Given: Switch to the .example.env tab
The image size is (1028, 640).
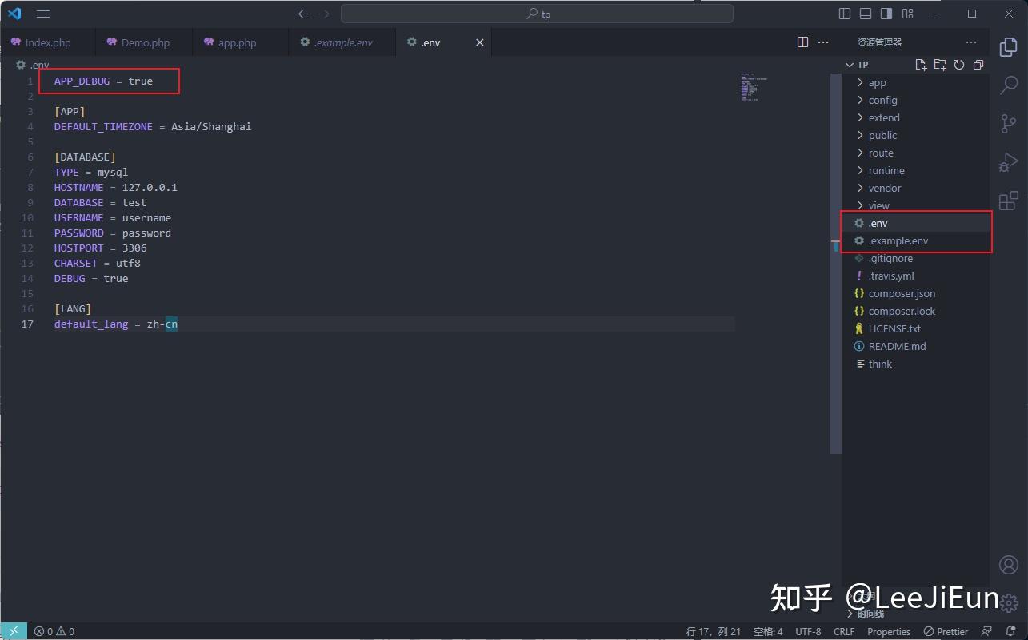Looking at the screenshot, I should pyautogui.click(x=342, y=42).
